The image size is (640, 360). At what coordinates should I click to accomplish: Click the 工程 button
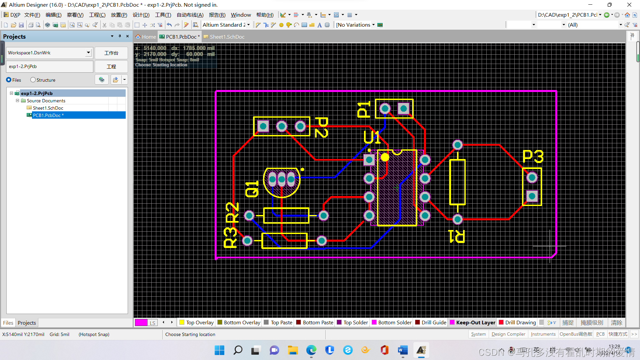[x=111, y=67]
